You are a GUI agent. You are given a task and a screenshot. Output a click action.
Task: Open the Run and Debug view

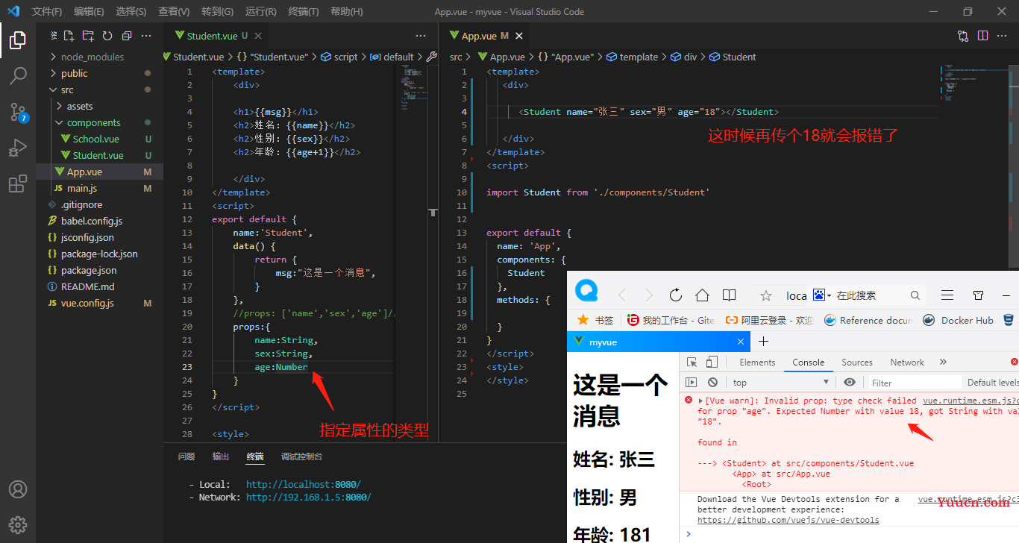click(x=18, y=148)
